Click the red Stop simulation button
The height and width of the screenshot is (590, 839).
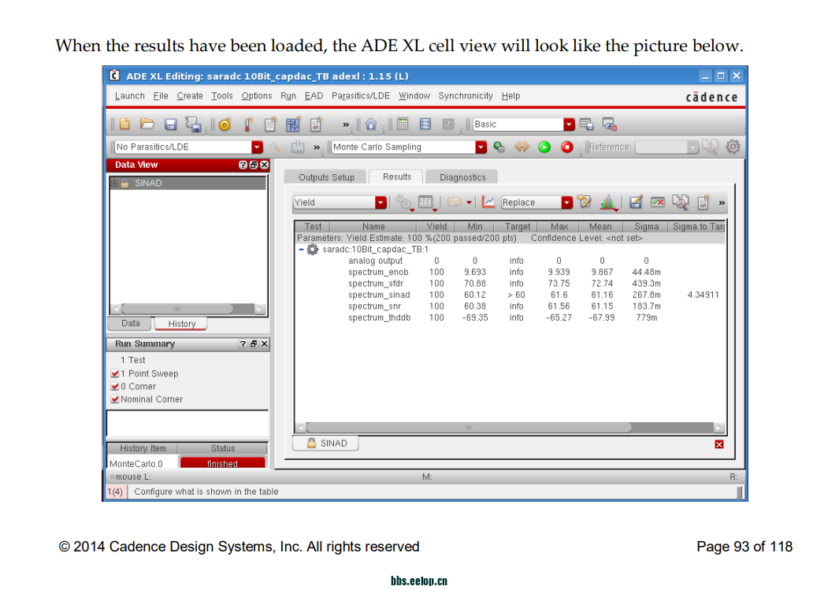[567, 147]
